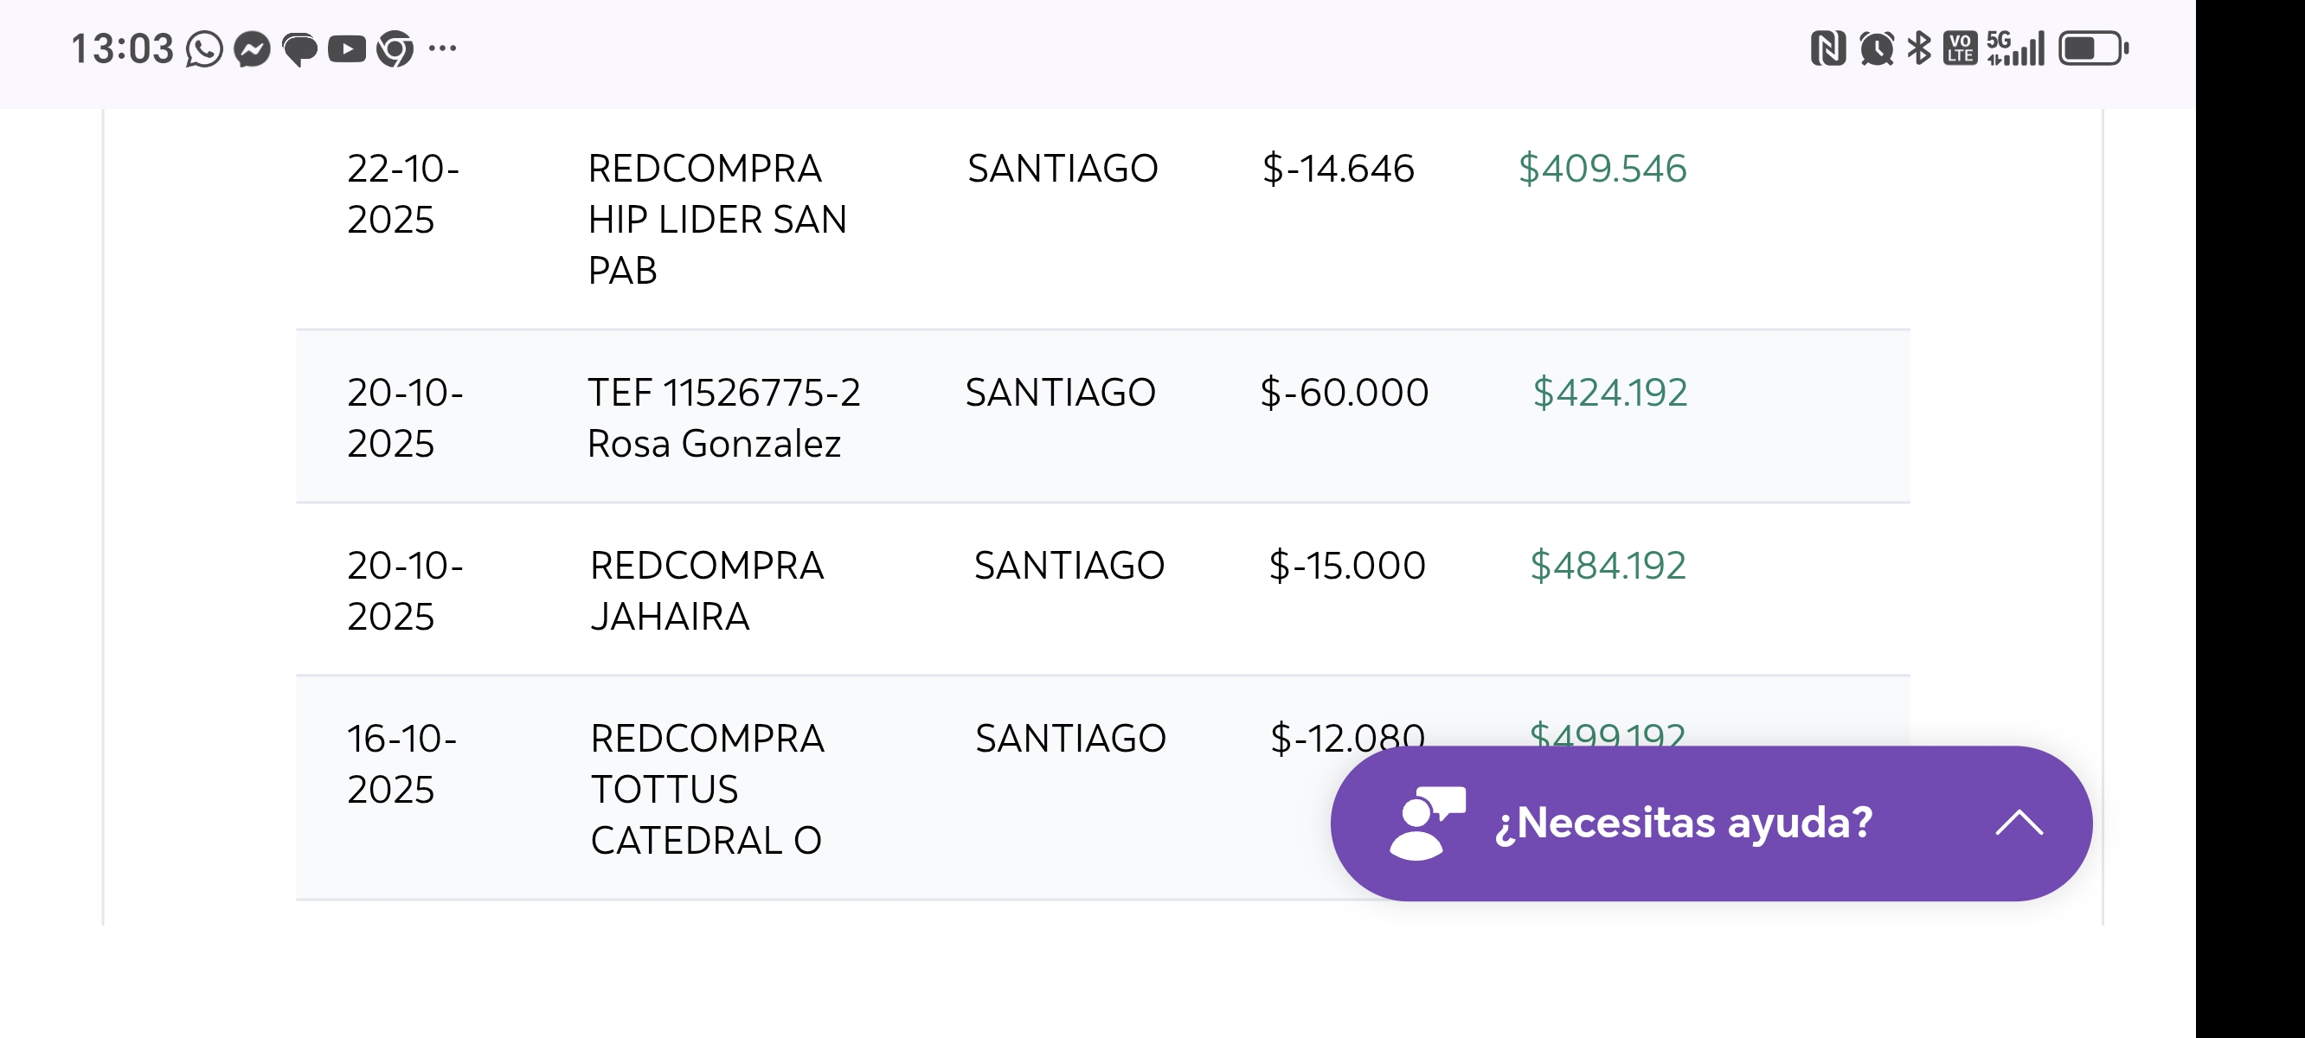Tap the NFC status icon
The image size is (2305, 1038).
[1827, 48]
